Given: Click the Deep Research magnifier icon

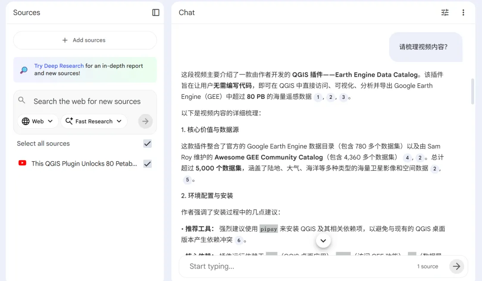Looking at the screenshot, I should [24, 70].
